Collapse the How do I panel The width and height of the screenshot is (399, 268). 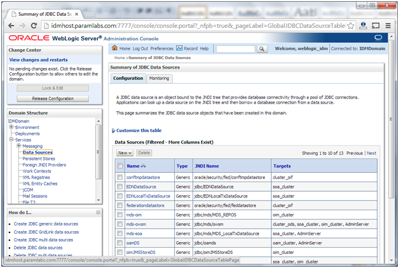(98, 212)
